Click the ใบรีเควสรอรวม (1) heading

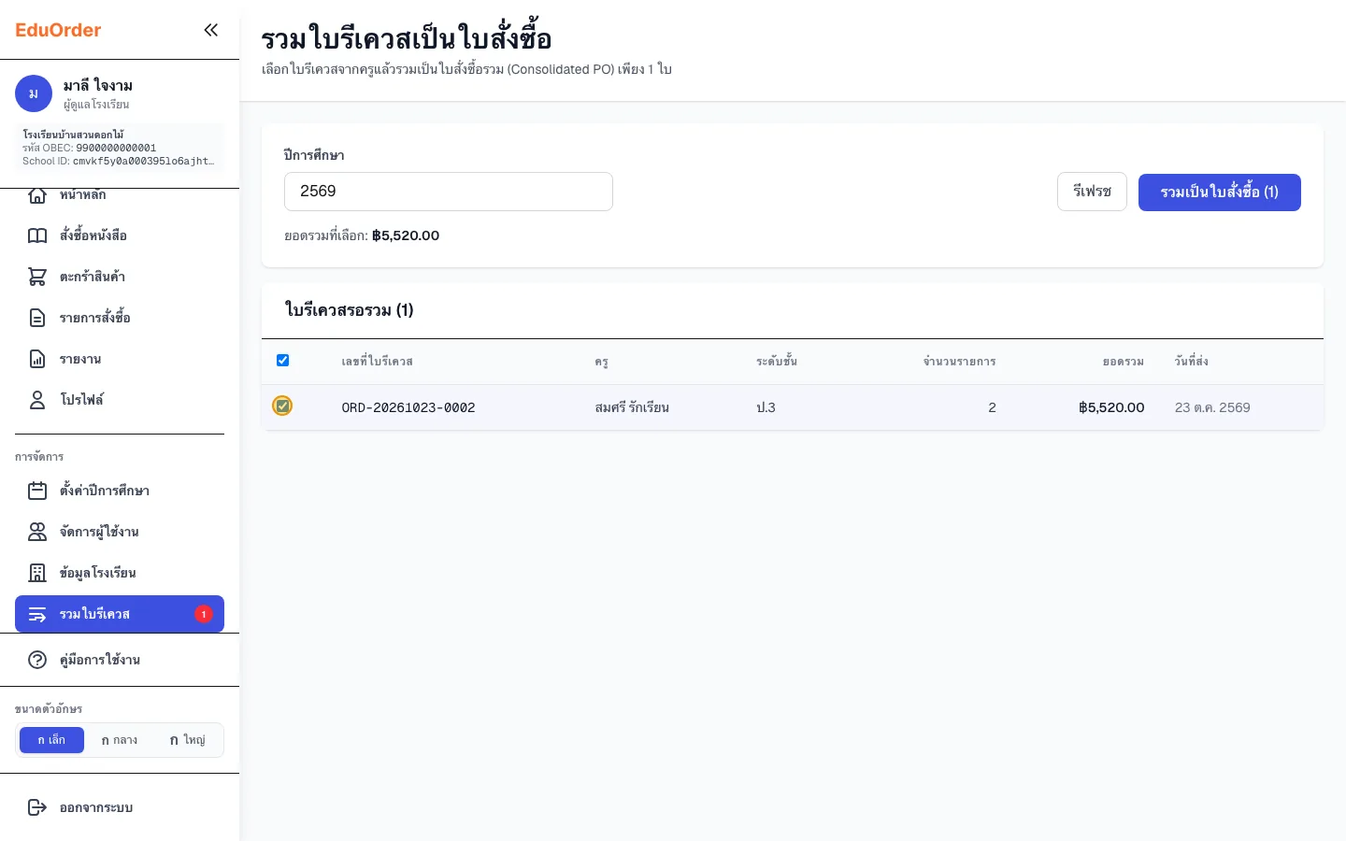(x=350, y=310)
